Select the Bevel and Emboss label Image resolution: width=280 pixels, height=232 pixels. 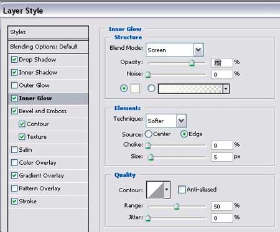point(43,111)
